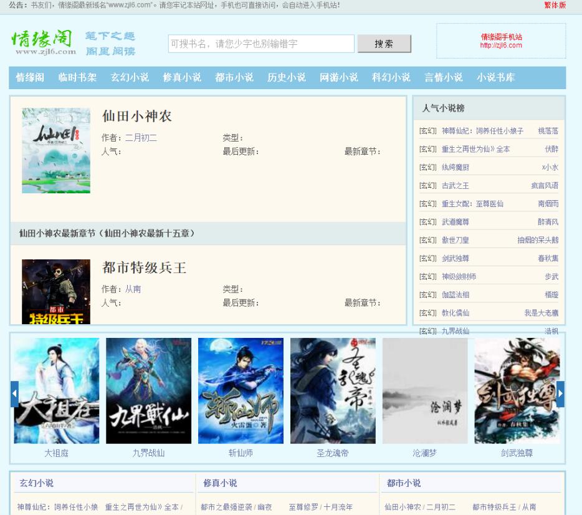Viewport: 582px width, 515px height.
Task: Open 小说书库 in navigation bar
Action: click(496, 77)
